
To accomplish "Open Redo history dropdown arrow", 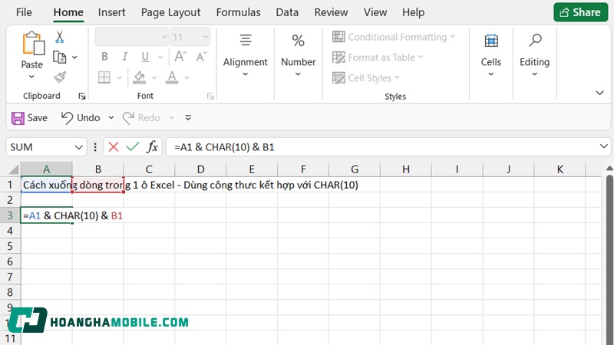I will tap(171, 118).
